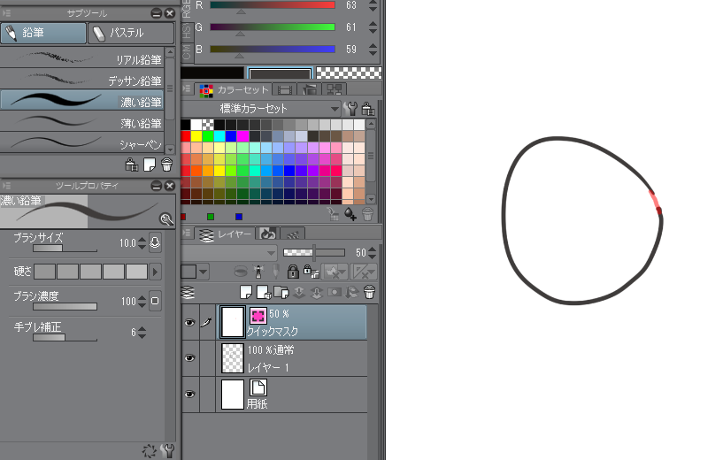The height and width of the screenshot is (460, 723).
Task: Select the black main color box
Action: [x=212, y=73]
